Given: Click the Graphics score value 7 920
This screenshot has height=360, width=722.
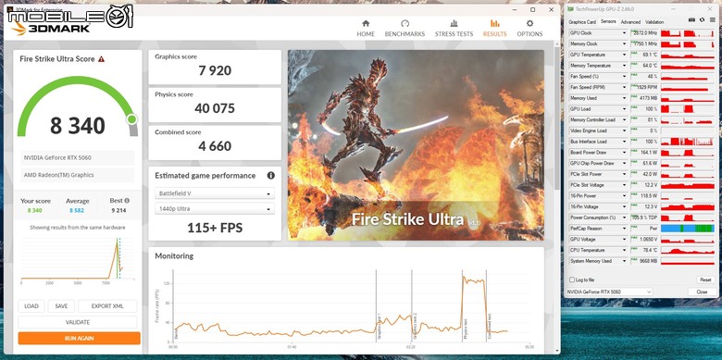Looking at the screenshot, I should pyautogui.click(x=215, y=70).
